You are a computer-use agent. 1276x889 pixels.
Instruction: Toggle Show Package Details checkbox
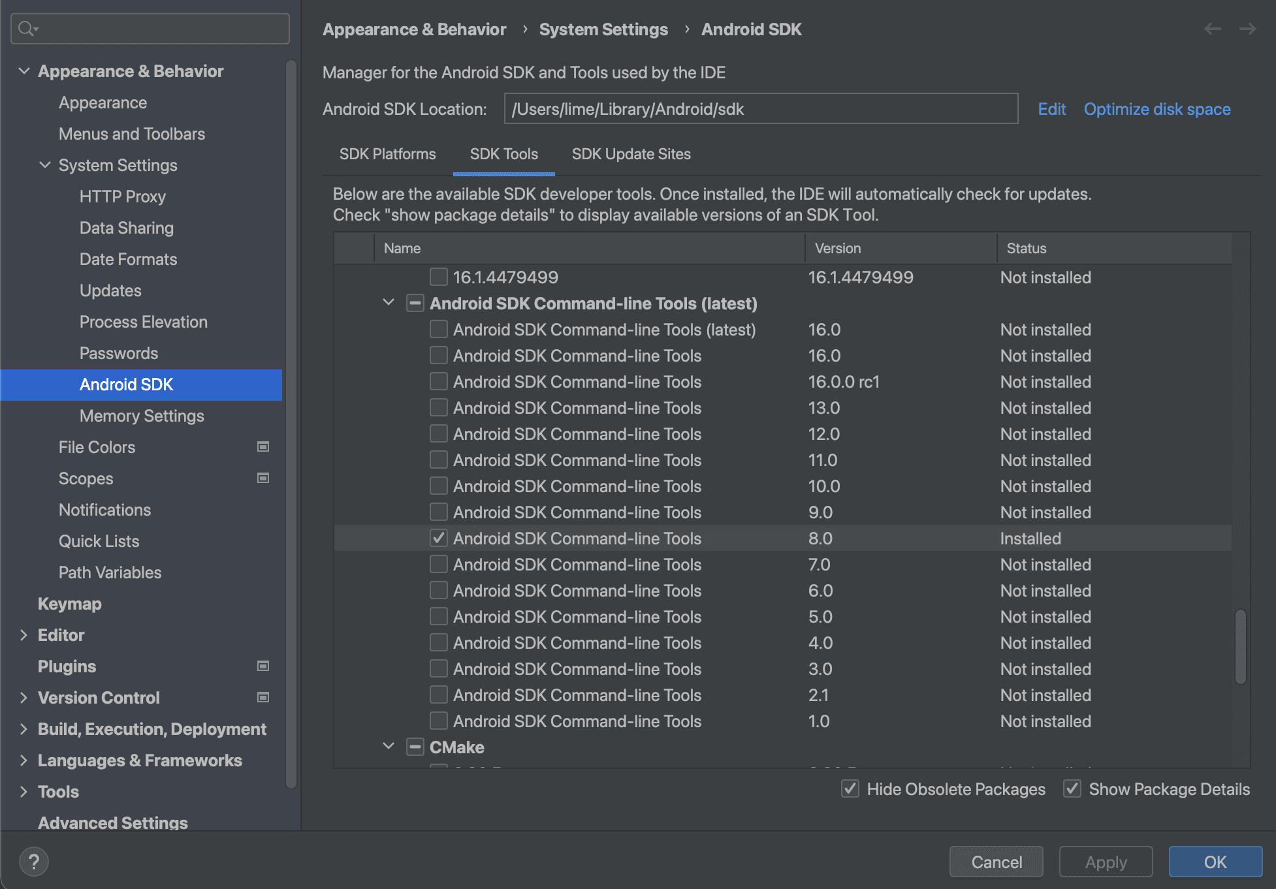1072,788
